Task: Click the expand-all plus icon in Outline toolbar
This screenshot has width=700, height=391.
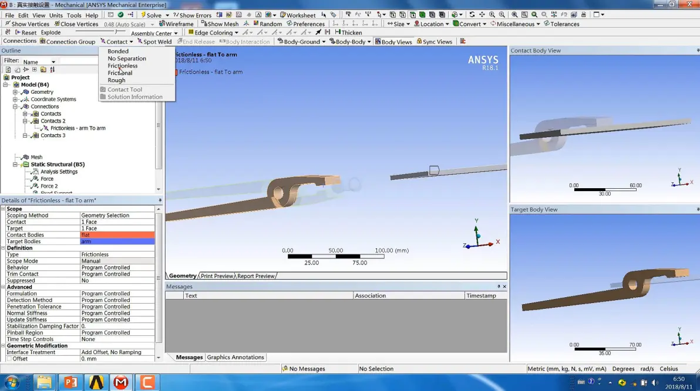Action: point(35,70)
